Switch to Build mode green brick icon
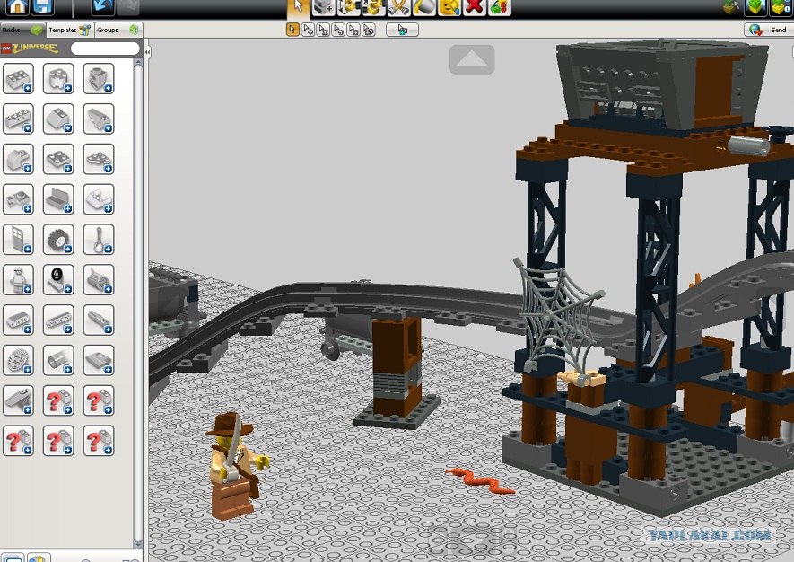 pyautogui.click(x=755, y=6)
